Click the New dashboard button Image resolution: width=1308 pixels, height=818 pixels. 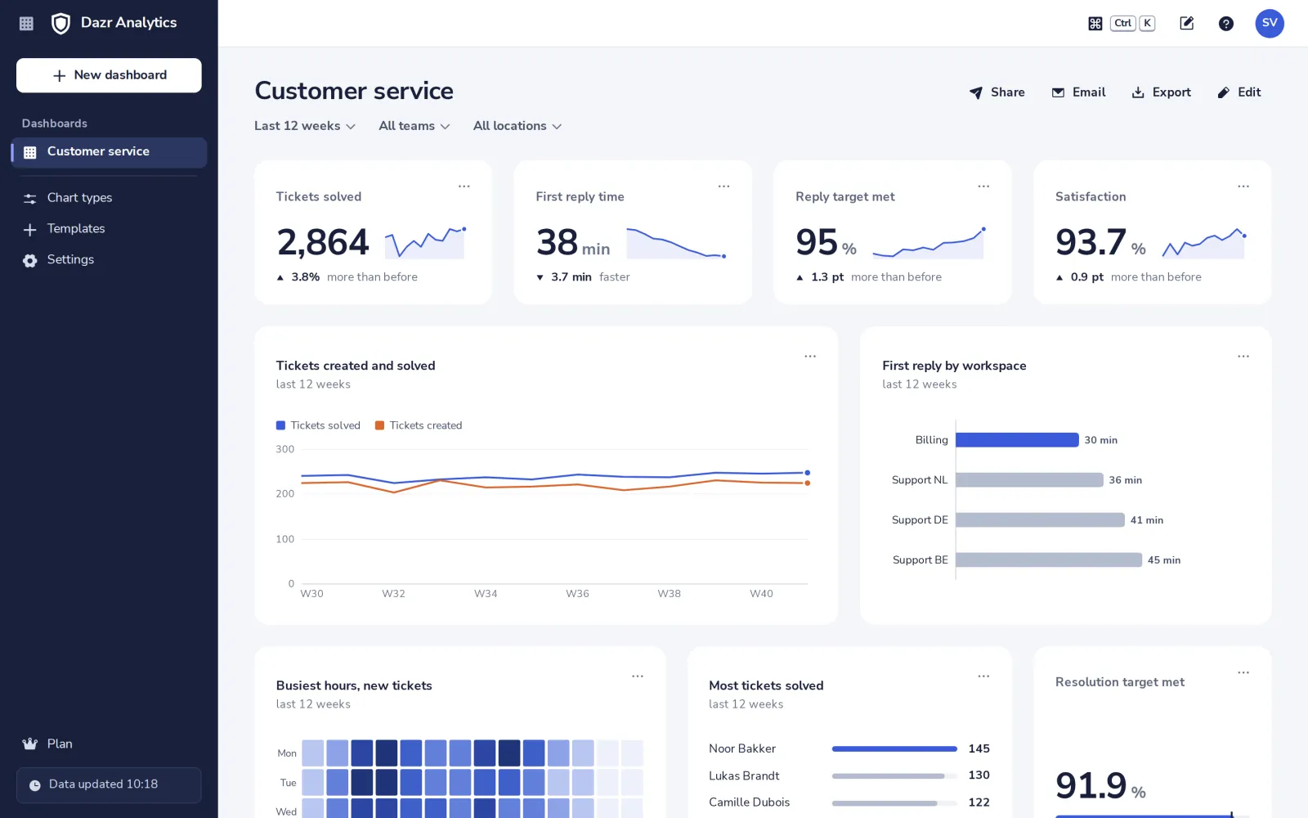coord(109,75)
